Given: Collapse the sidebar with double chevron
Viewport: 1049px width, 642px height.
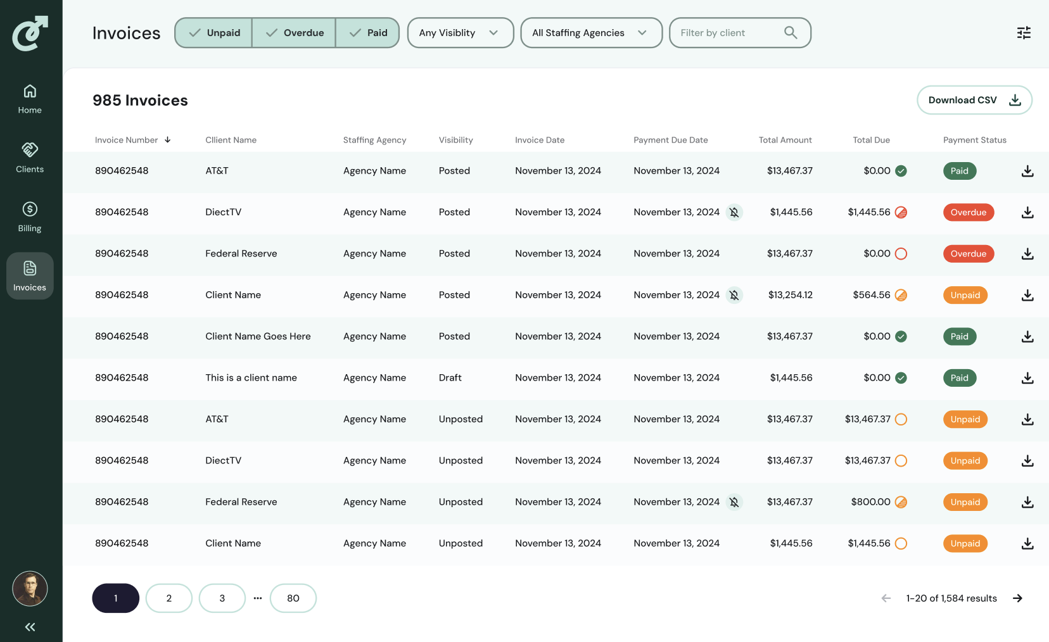Looking at the screenshot, I should pos(30,627).
